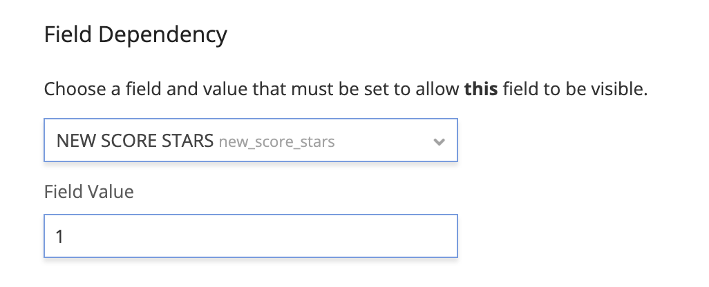The width and height of the screenshot is (709, 287).
Task: Click the word "Choose" starting the description
Action: 69,90
